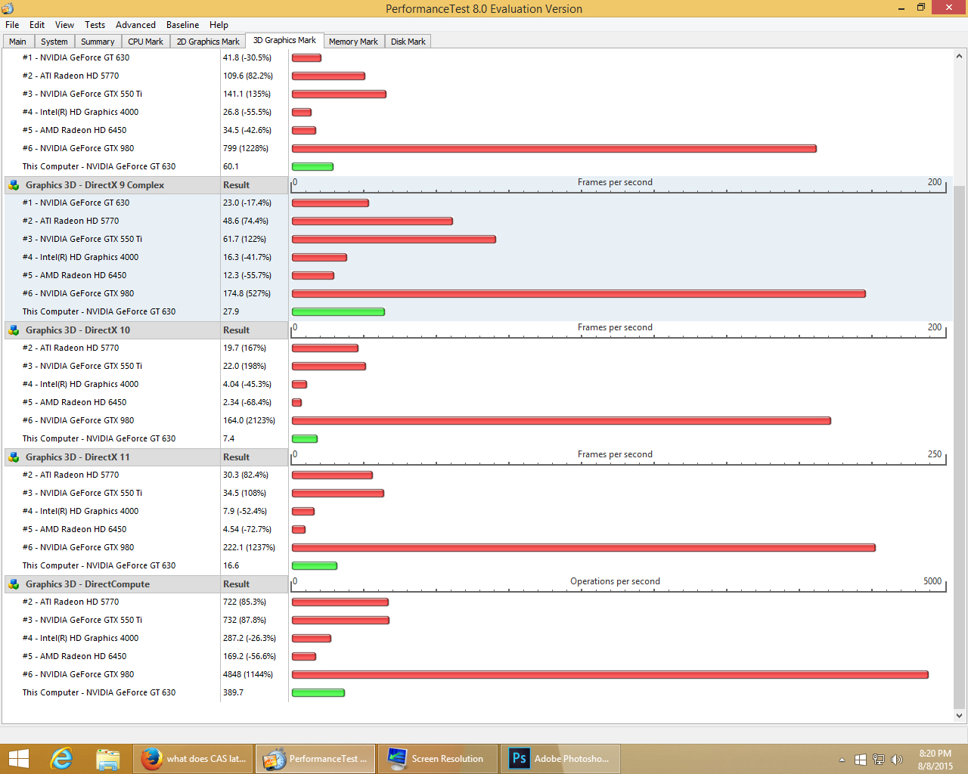Launch Internet Explorer from the taskbar
968x774 pixels.
pyautogui.click(x=61, y=759)
